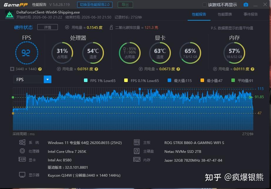
Task: Click the blue dropdown arrow beside FPS
Action: pos(48,79)
